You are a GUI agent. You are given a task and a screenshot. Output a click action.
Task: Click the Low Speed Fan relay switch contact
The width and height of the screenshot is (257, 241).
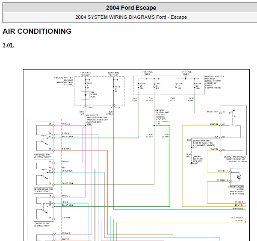[x=44, y=212]
